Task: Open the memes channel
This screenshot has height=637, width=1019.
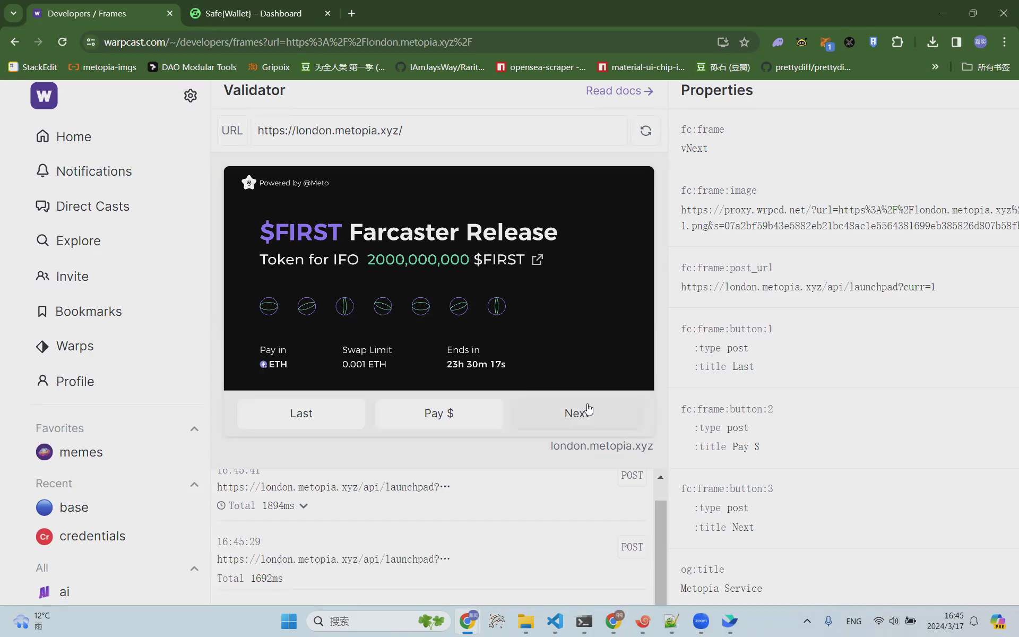Action: (70, 452)
